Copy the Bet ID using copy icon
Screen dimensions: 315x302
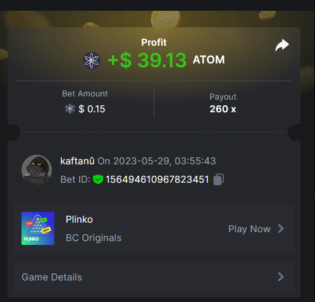[x=219, y=180]
